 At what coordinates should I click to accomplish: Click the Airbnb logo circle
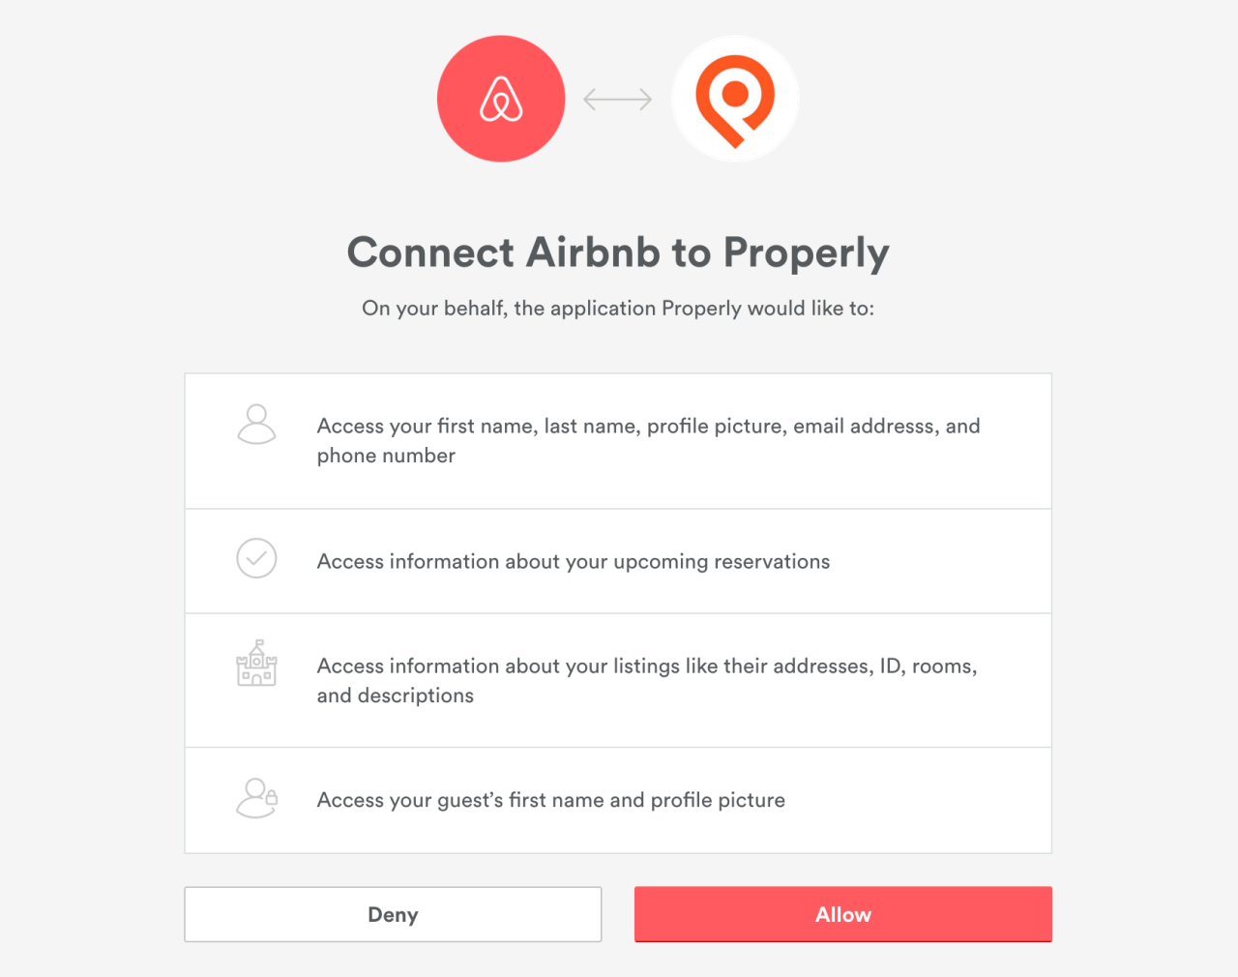[501, 99]
